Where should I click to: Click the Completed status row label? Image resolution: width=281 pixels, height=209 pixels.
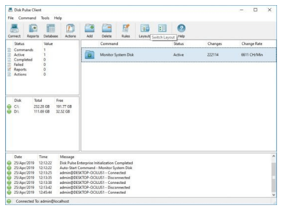23,60
